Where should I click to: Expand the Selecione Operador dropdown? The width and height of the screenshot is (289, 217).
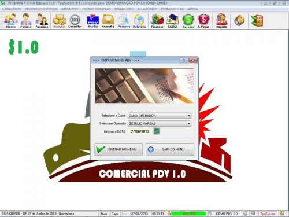[x=189, y=124]
